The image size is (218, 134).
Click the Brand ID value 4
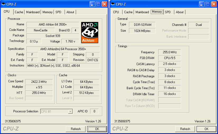click(x=75, y=30)
